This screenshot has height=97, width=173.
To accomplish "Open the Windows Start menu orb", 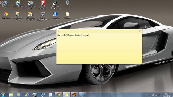I will (x=3, y=95).
